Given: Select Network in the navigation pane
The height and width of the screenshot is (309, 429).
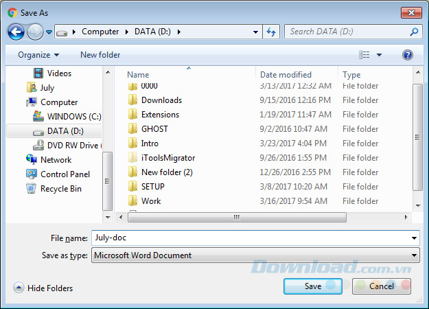Looking at the screenshot, I should [x=56, y=160].
